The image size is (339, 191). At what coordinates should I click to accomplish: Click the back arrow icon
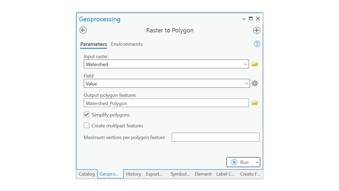pos(83,30)
